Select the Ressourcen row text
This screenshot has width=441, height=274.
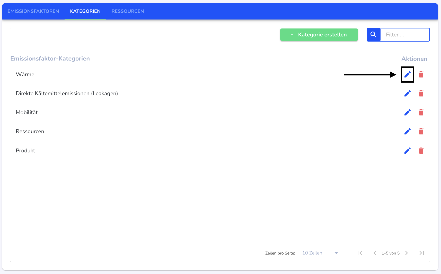[30, 131]
